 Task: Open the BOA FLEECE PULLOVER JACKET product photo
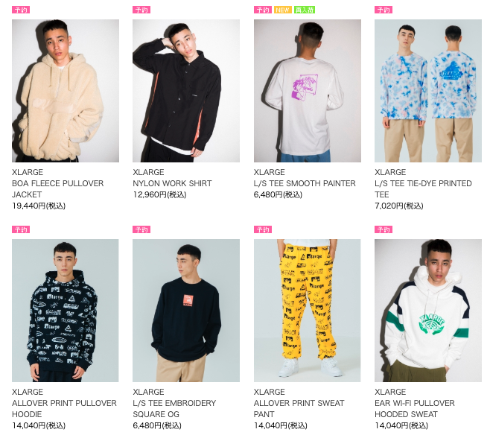click(x=66, y=91)
